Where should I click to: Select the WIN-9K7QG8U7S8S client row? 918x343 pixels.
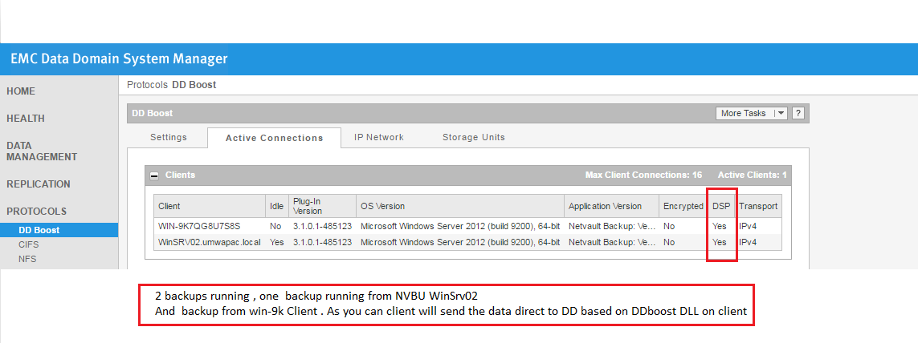point(467,225)
